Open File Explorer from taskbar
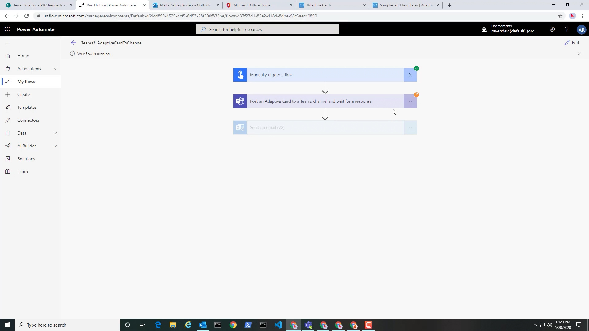The height and width of the screenshot is (331, 589). (x=173, y=325)
